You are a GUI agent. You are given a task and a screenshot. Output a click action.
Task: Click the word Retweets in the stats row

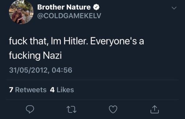31,90
